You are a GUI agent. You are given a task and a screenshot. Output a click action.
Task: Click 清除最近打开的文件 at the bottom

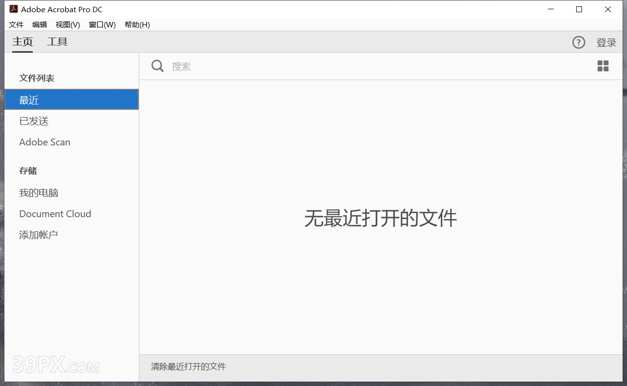189,366
